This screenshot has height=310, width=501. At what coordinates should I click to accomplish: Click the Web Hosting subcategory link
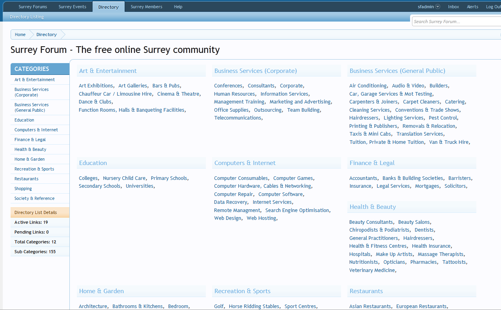coord(261,218)
